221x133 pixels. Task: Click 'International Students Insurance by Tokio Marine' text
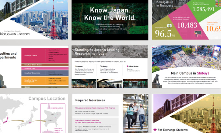pos(88,122)
